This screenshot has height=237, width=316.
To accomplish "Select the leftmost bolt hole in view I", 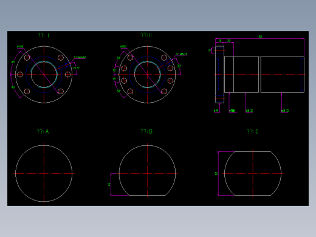I will coord(20,75).
